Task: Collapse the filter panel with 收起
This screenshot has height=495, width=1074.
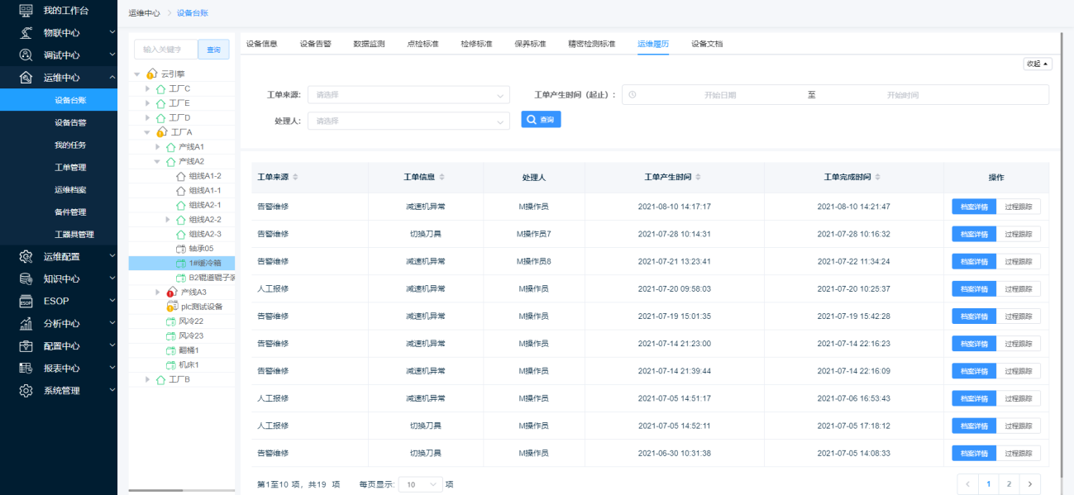Action: pyautogui.click(x=1038, y=64)
